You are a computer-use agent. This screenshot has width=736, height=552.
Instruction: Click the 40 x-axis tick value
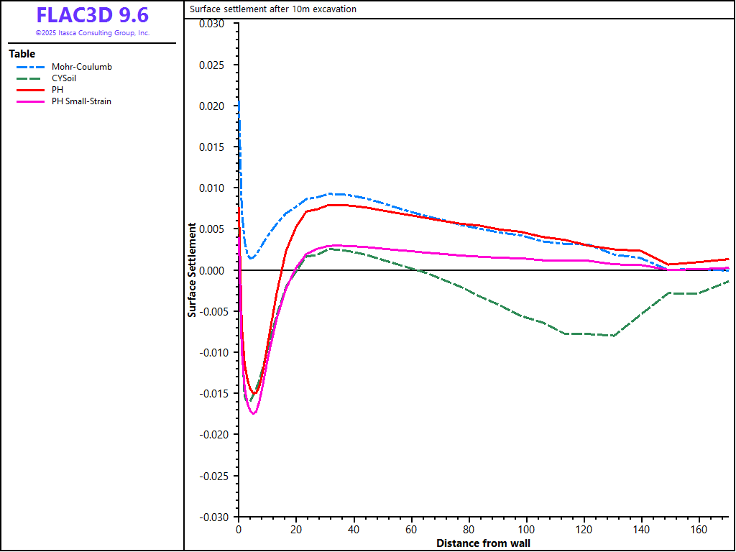[354, 530]
